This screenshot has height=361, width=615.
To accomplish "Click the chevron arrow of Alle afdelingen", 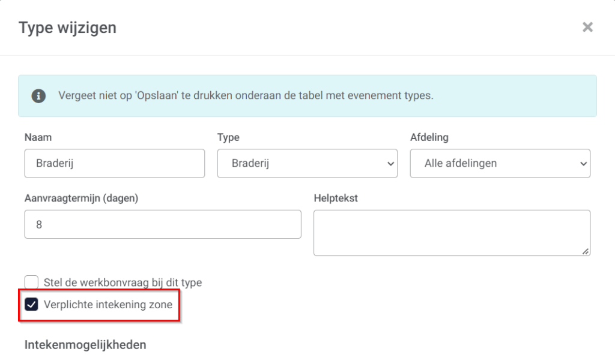I will point(583,164).
